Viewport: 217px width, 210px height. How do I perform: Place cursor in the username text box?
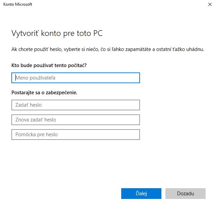[x=75, y=78]
